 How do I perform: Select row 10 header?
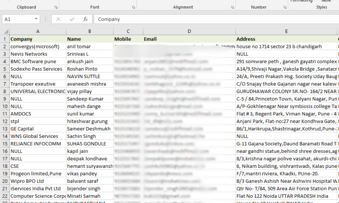pyautogui.click(x=5, y=106)
